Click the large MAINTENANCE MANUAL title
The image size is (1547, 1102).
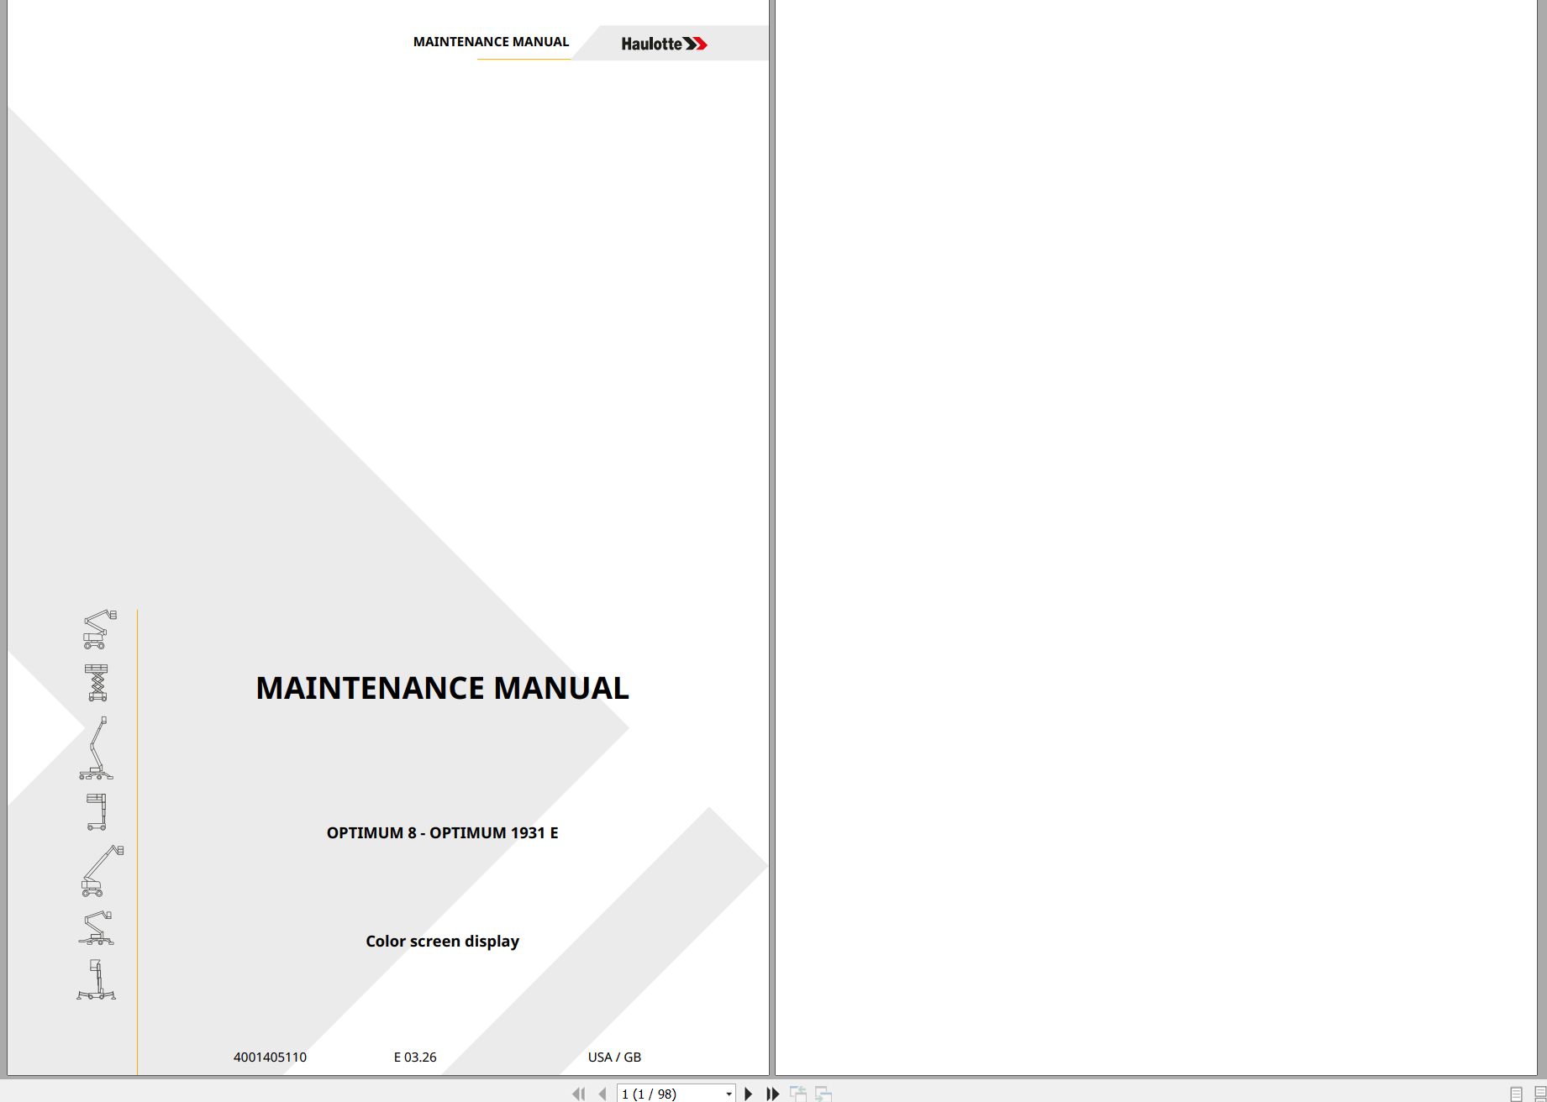pos(442,688)
